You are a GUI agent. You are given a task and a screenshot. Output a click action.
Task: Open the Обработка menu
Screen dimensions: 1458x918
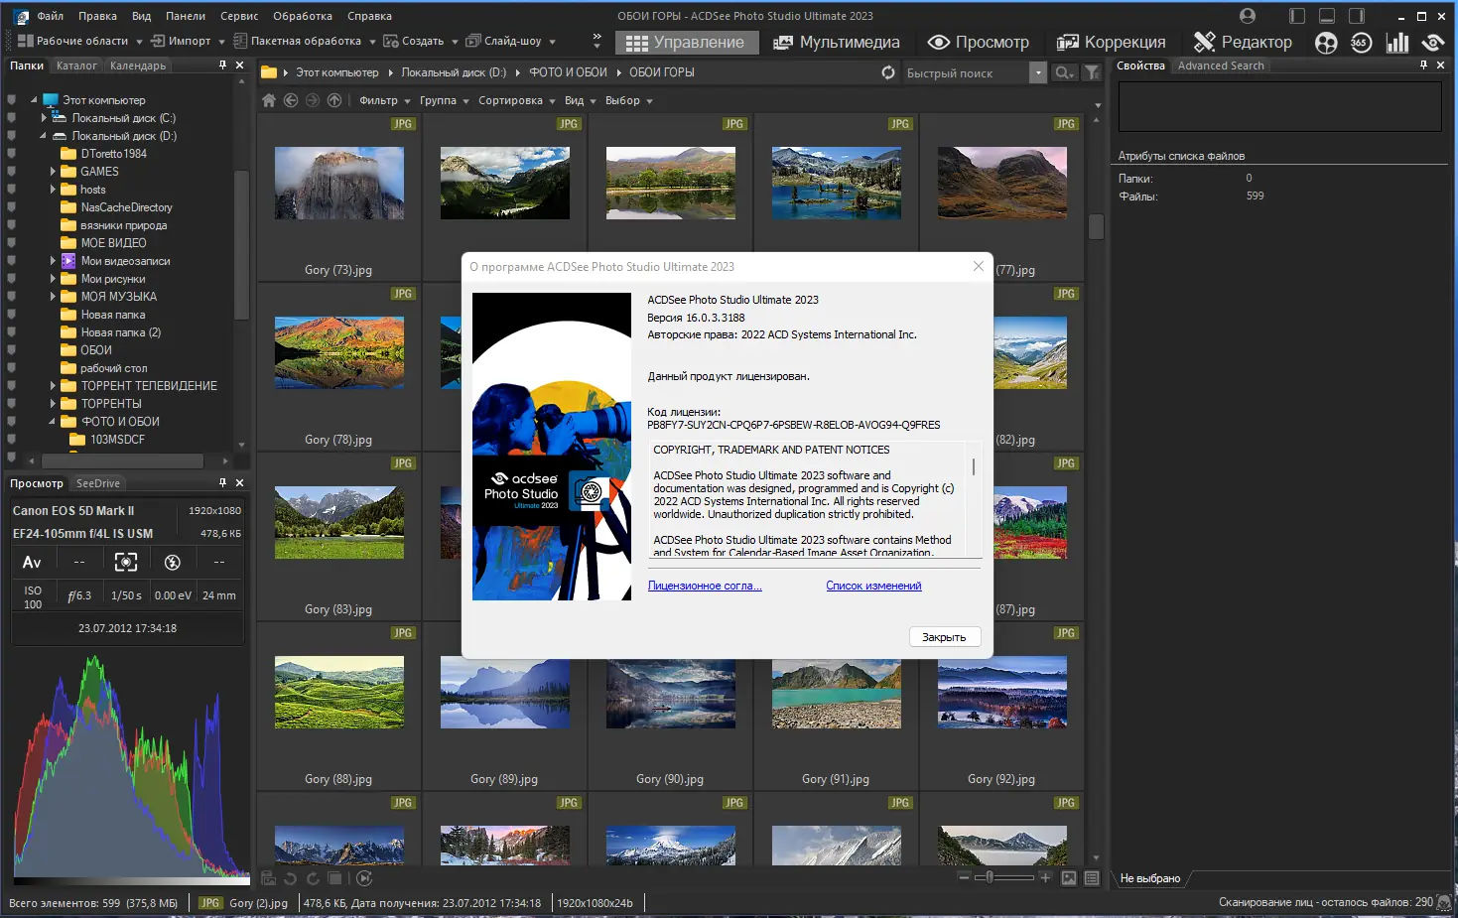point(303,16)
